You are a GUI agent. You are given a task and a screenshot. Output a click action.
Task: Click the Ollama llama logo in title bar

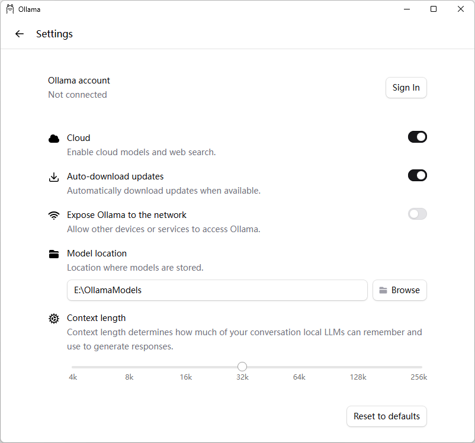10,9
